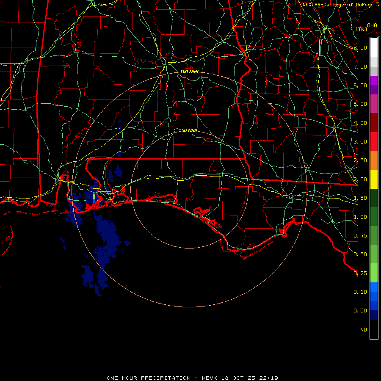Select the orange legend color swatch
The width and height of the screenshot is (381, 381).
(x=374, y=160)
